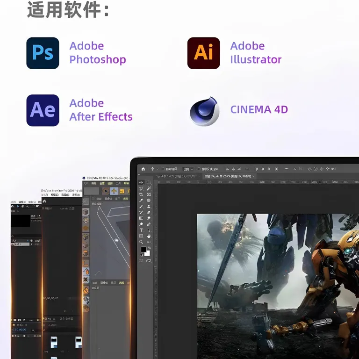
Task: Click After Effects Zoom magnifier tool
Action: coord(27,206)
